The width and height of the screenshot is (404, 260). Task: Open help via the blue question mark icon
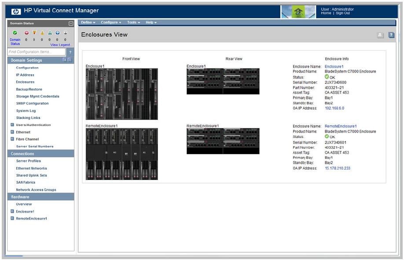(391, 35)
